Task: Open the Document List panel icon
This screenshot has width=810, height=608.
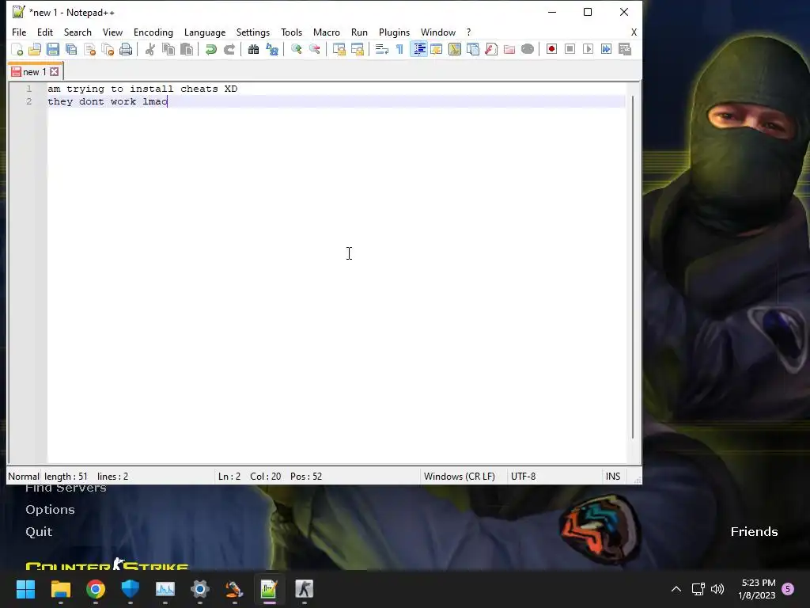Action: click(473, 49)
